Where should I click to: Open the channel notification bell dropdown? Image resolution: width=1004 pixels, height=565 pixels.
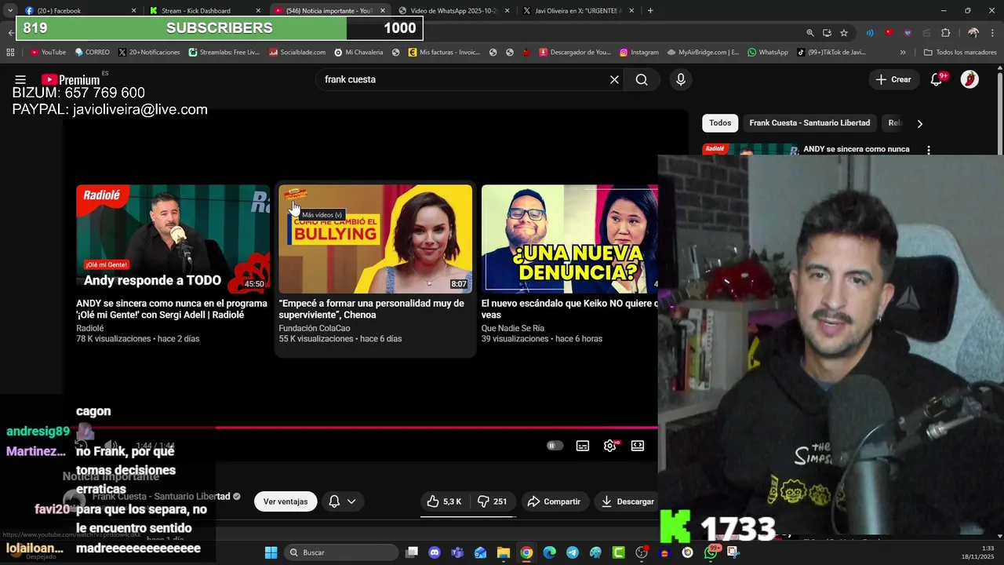point(342,501)
